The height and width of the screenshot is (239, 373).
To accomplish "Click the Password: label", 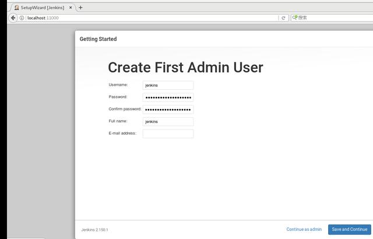I will pyautogui.click(x=118, y=97).
